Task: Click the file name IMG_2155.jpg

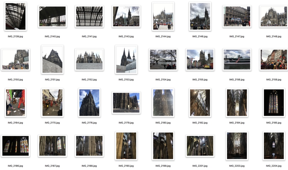Action: [x=200, y=80]
